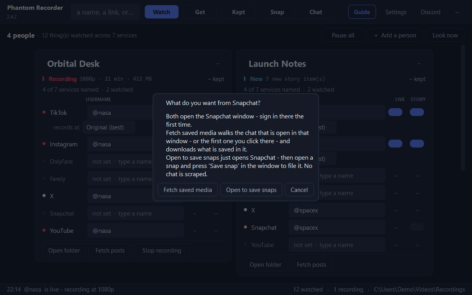This screenshot has width=472, height=295.
Task: Switch to the Kept tab
Action: tap(239, 12)
